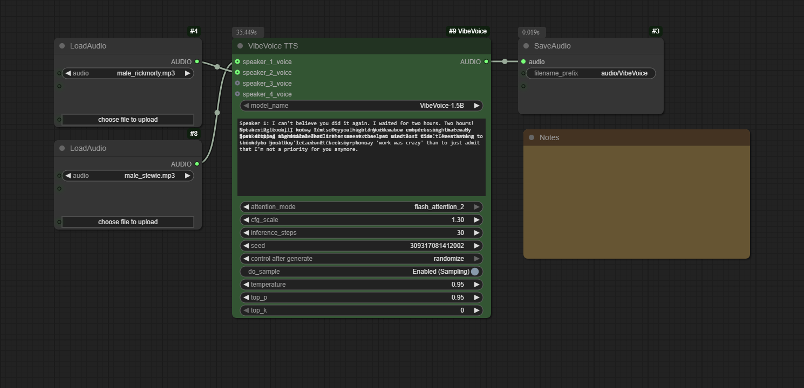Collapse the SaveAudio node via its title dot
Screen dimensions: 804x388
tap(526, 46)
